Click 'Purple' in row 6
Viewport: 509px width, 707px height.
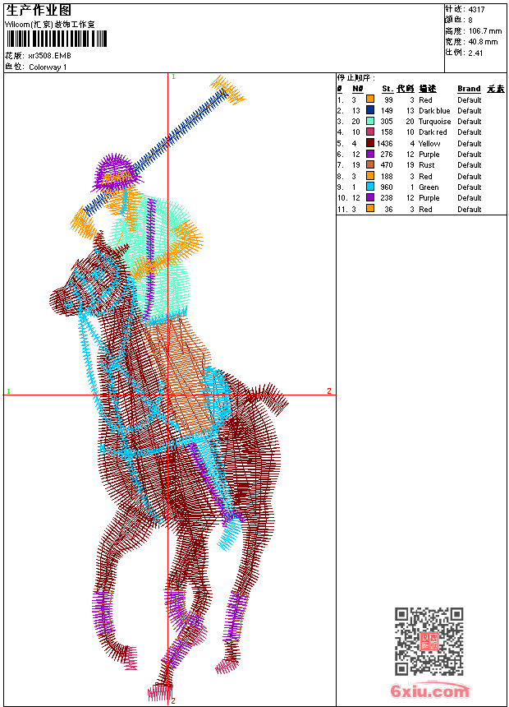point(429,155)
